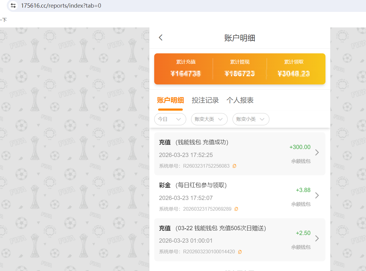Expand the 今日 date filter dropdown
The height and width of the screenshot is (271, 366).
(170, 119)
